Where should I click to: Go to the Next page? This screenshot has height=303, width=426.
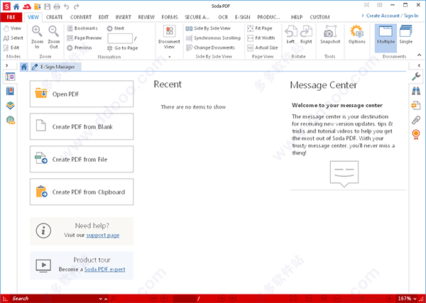pos(116,28)
